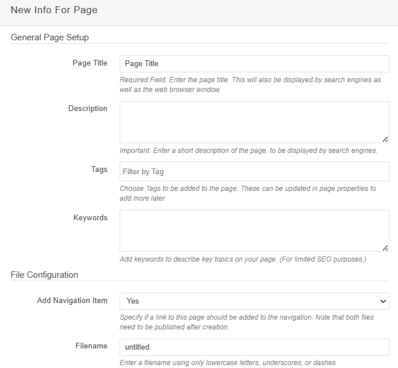Click the Keywords box resize handle
398x368 pixels.
tap(385, 248)
